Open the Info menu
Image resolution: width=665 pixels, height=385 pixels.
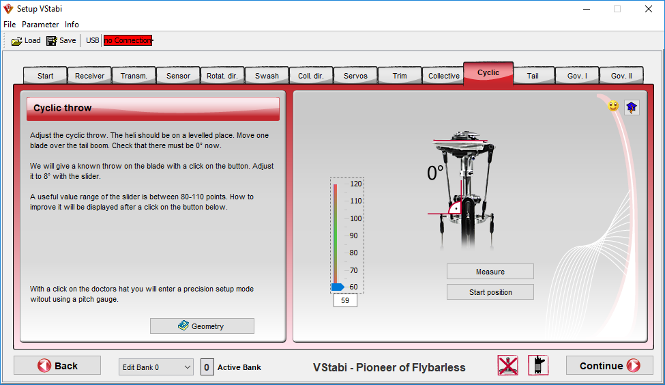[x=72, y=24]
